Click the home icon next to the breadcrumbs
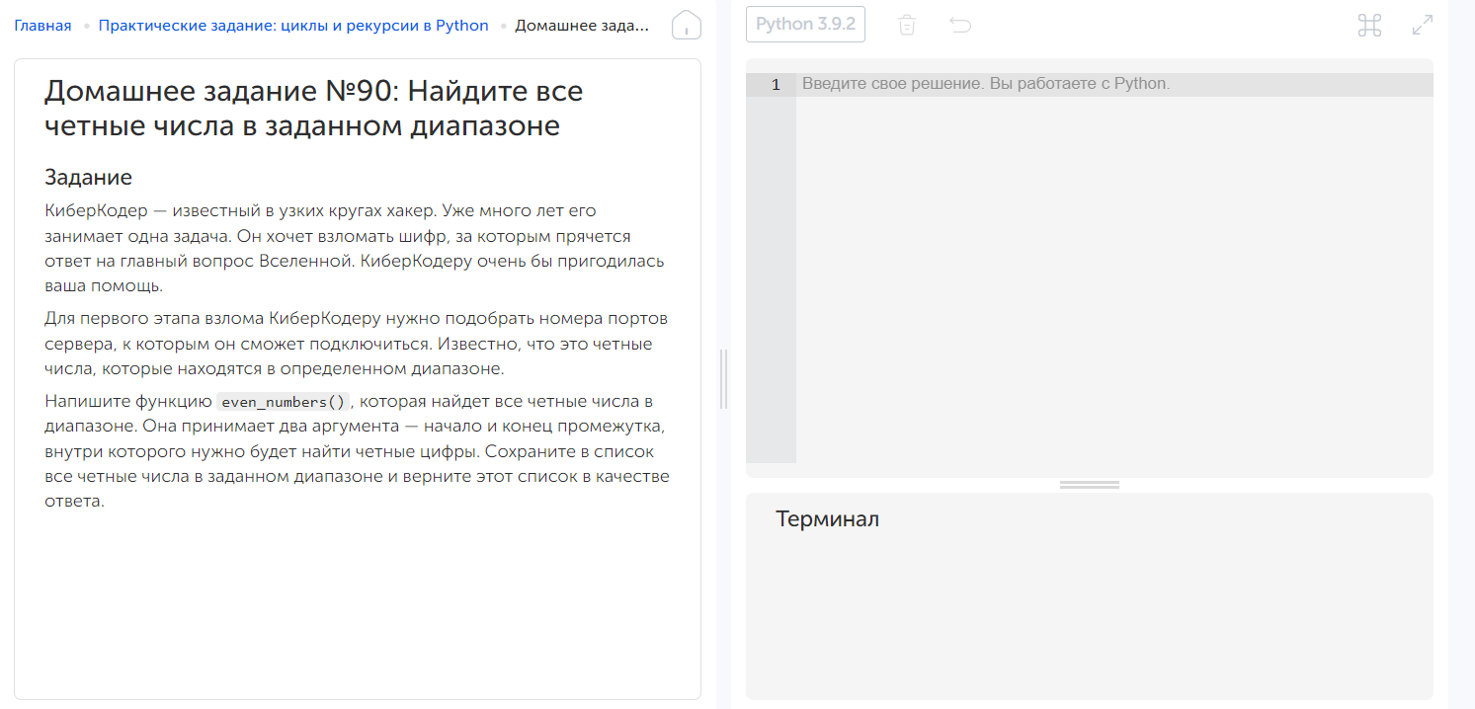 pyautogui.click(x=685, y=24)
